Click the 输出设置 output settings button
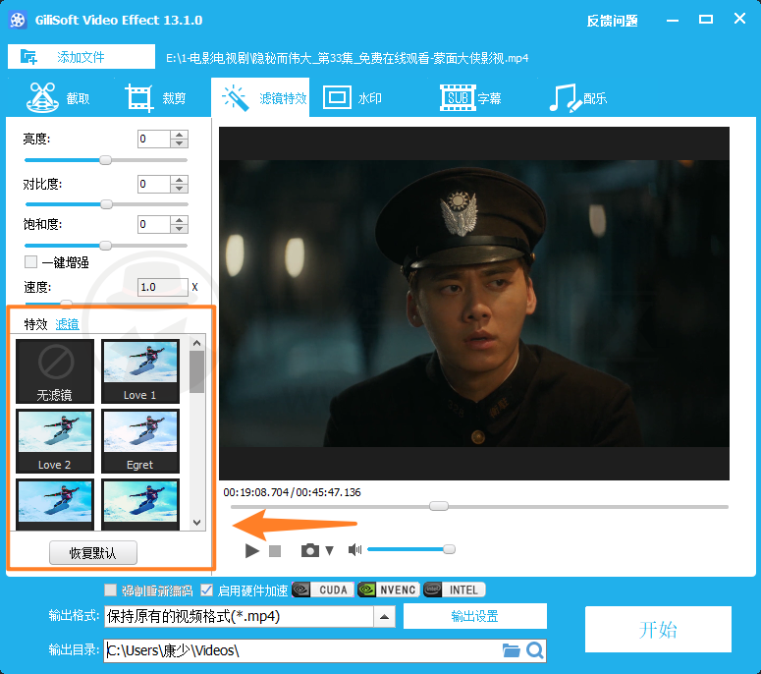The image size is (761, 674). pyautogui.click(x=474, y=616)
